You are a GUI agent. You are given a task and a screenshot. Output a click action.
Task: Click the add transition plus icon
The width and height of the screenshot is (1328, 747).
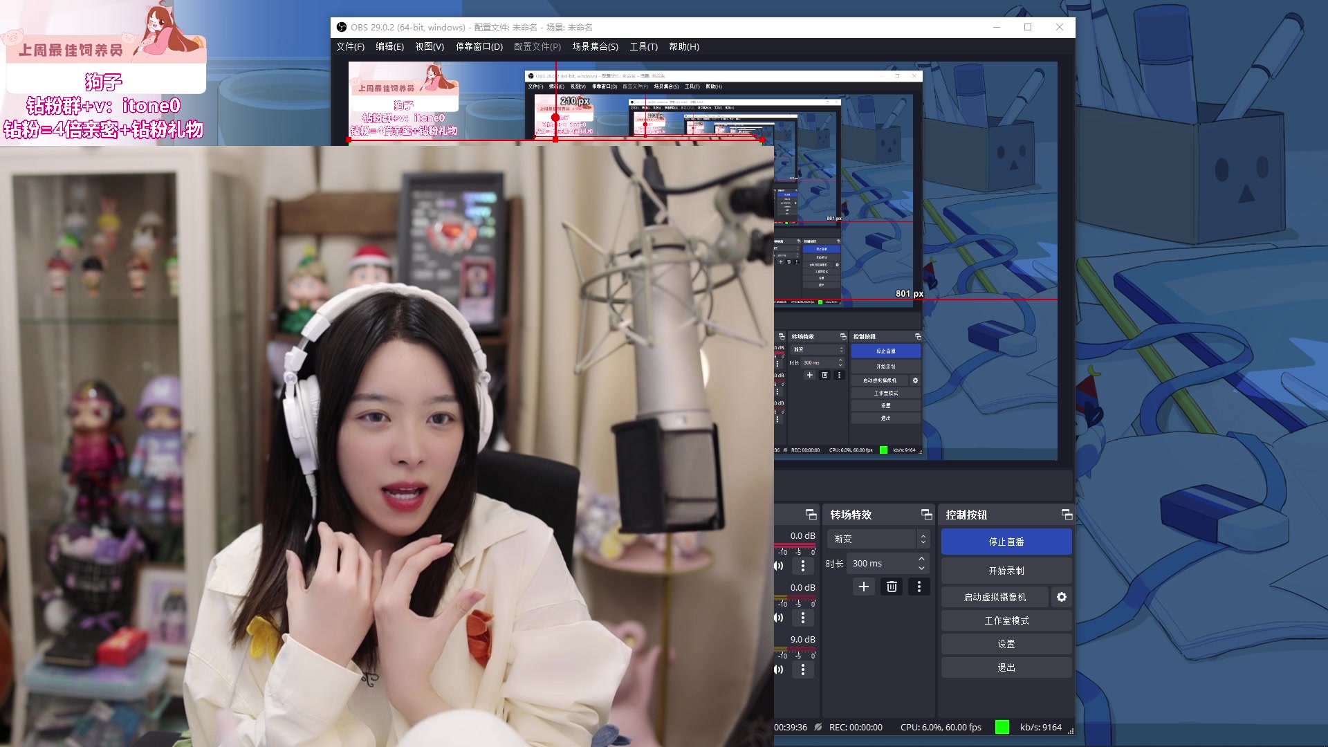(x=864, y=587)
